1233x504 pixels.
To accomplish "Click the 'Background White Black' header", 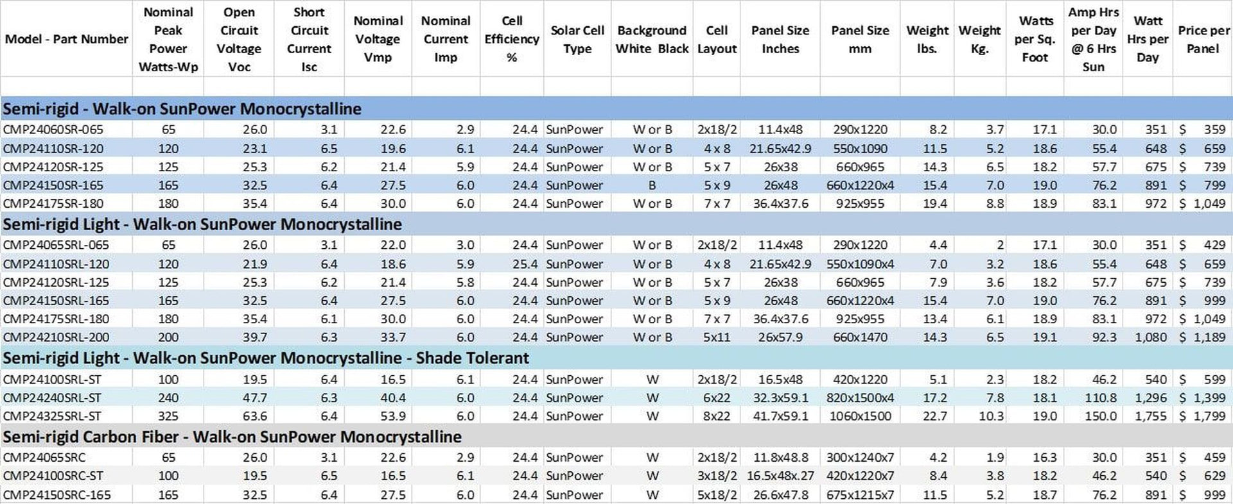I will (652, 39).
